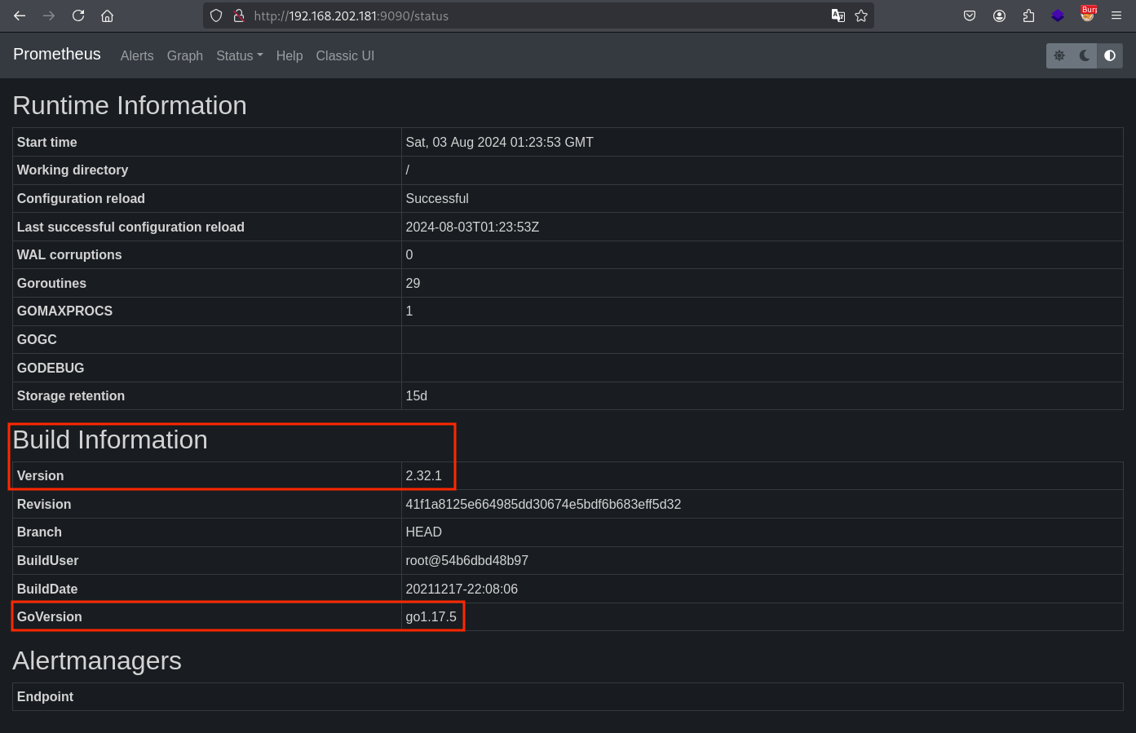
Task: Click the Goroutines value '29'
Action: (x=413, y=283)
